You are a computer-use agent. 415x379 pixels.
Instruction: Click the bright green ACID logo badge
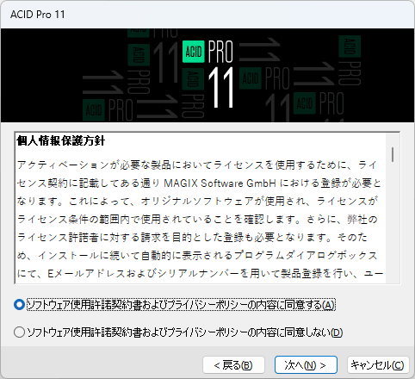(194, 52)
